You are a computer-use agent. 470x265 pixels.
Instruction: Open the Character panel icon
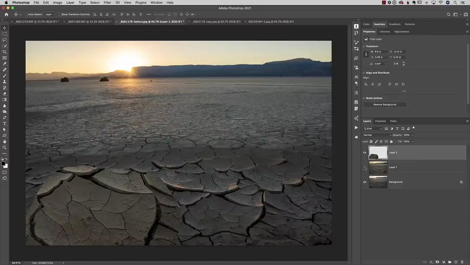pyautogui.click(x=356, y=77)
